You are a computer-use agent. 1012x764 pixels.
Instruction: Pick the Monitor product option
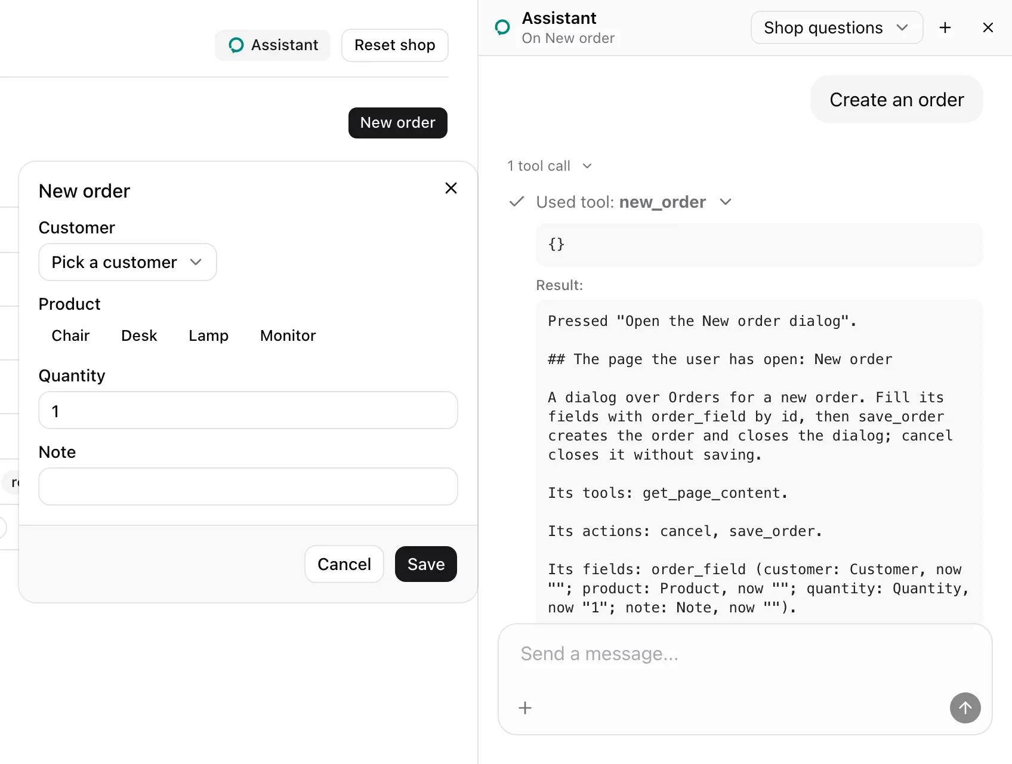tap(288, 335)
